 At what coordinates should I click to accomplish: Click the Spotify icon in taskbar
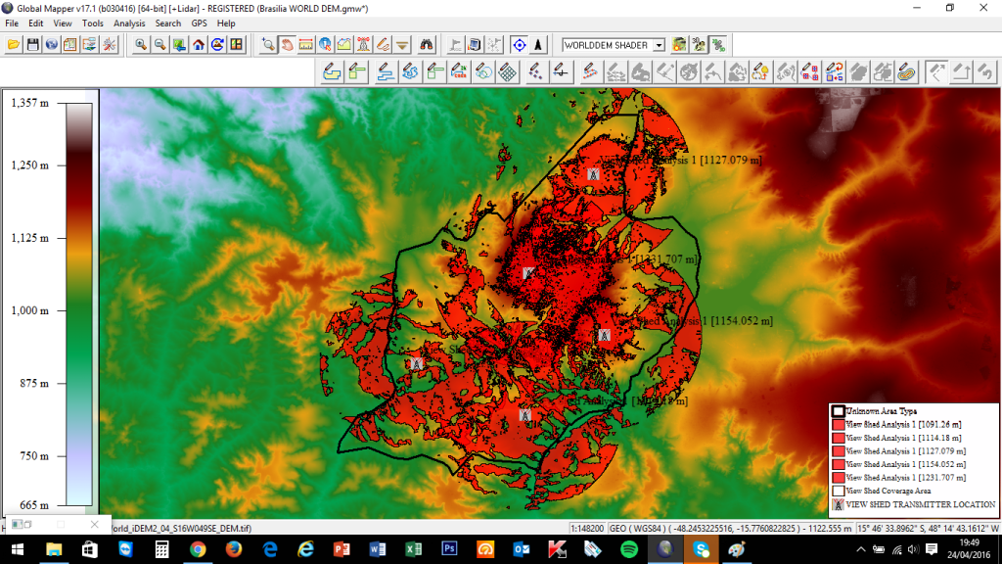(627, 550)
